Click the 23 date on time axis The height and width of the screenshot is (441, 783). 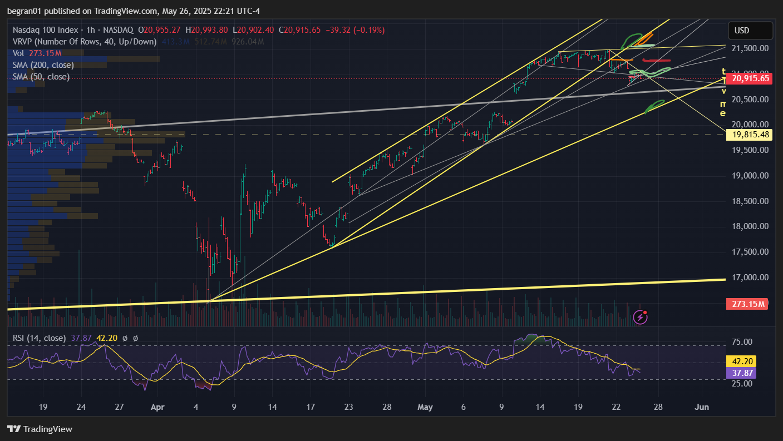point(349,407)
